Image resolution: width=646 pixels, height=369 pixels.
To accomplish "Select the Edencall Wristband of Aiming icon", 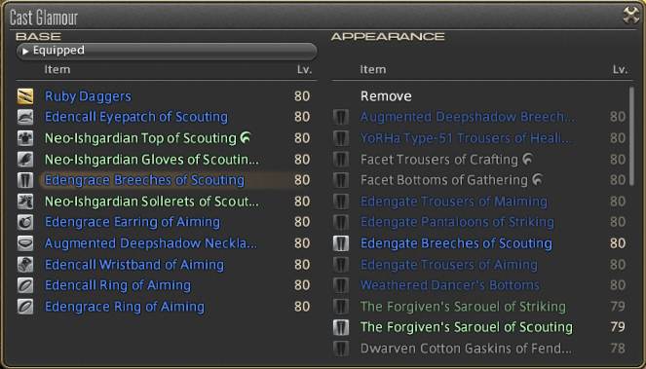I will [25, 265].
